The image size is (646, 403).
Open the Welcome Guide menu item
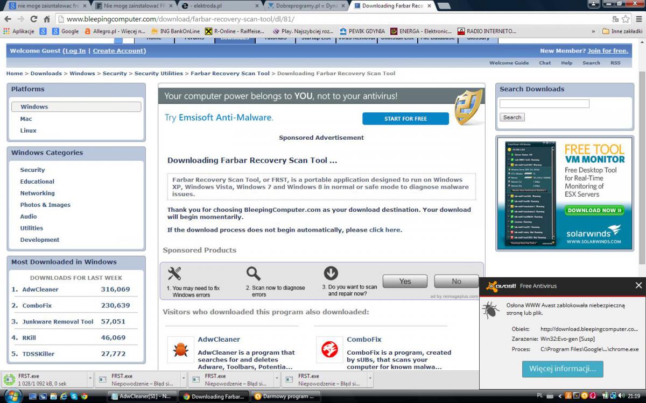tap(509, 63)
